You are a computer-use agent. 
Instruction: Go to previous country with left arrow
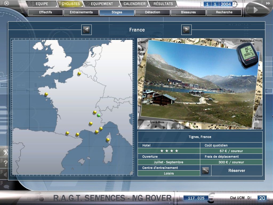pyautogui.click(x=86, y=30)
